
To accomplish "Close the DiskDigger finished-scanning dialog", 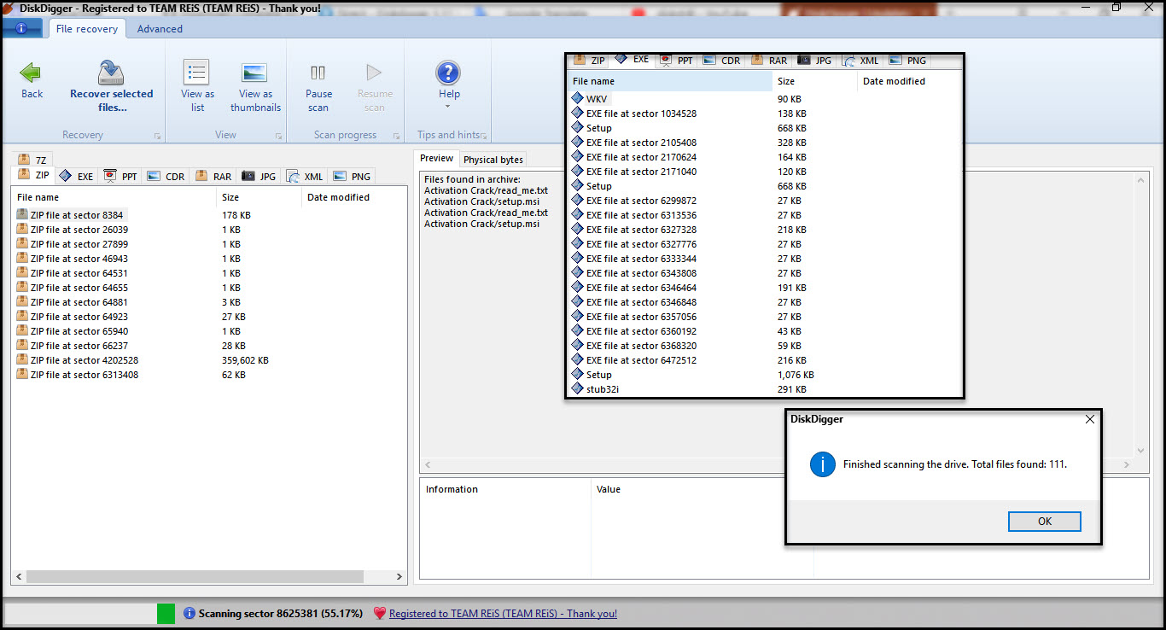I will tap(1089, 419).
